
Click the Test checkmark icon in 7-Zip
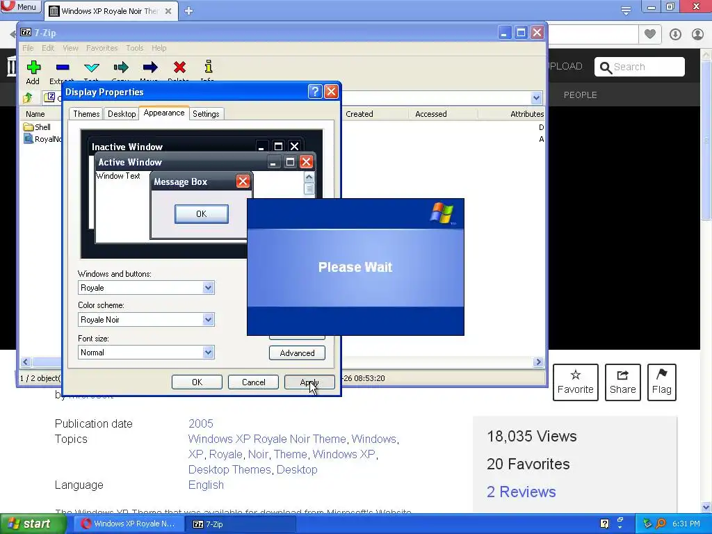[x=92, y=67]
